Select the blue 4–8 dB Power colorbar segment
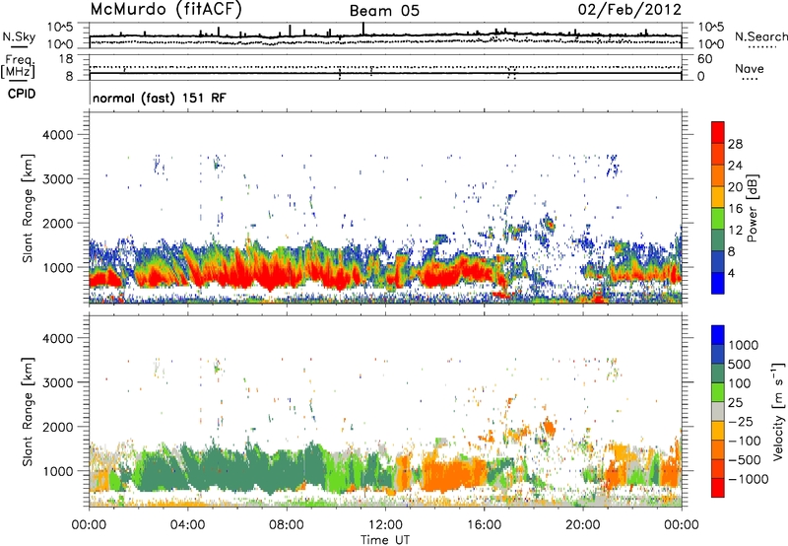Screen dimensions: 788x546 tap(718, 262)
